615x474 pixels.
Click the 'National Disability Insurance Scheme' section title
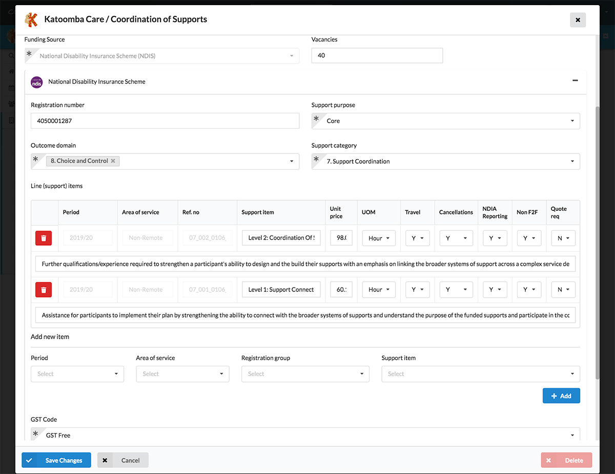pyautogui.click(x=97, y=82)
